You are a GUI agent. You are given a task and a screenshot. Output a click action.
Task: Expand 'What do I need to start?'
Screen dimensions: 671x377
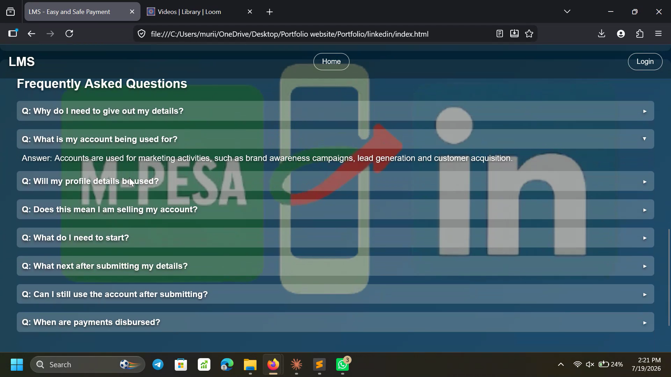pyautogui.click(x=335, y=238)
